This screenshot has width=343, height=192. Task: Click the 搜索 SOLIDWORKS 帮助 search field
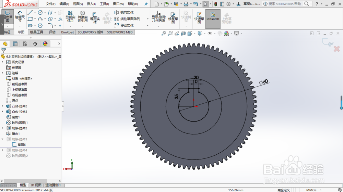click(x=285, y=4)
